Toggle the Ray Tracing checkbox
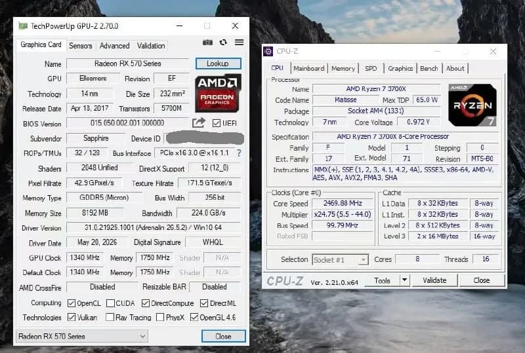The image size is (525, 353). point(110,317)
